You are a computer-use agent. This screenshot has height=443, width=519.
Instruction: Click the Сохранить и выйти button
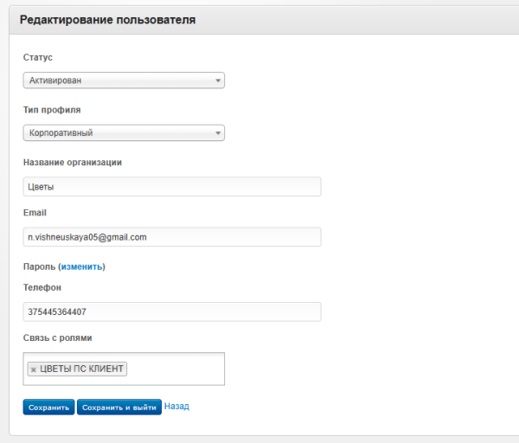(119, 408)
